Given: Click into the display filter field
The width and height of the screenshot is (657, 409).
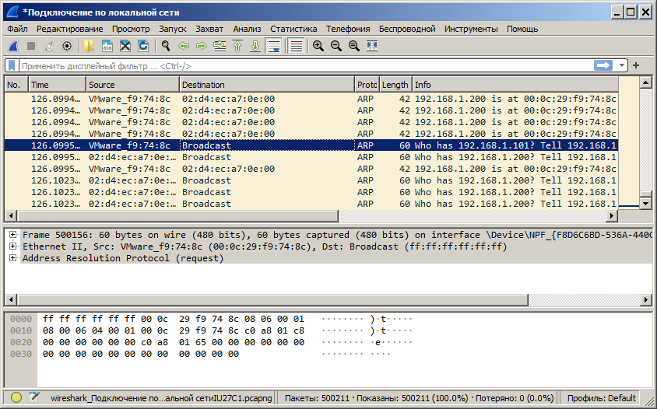Looking at the screenshot, I should coord(306,66).
